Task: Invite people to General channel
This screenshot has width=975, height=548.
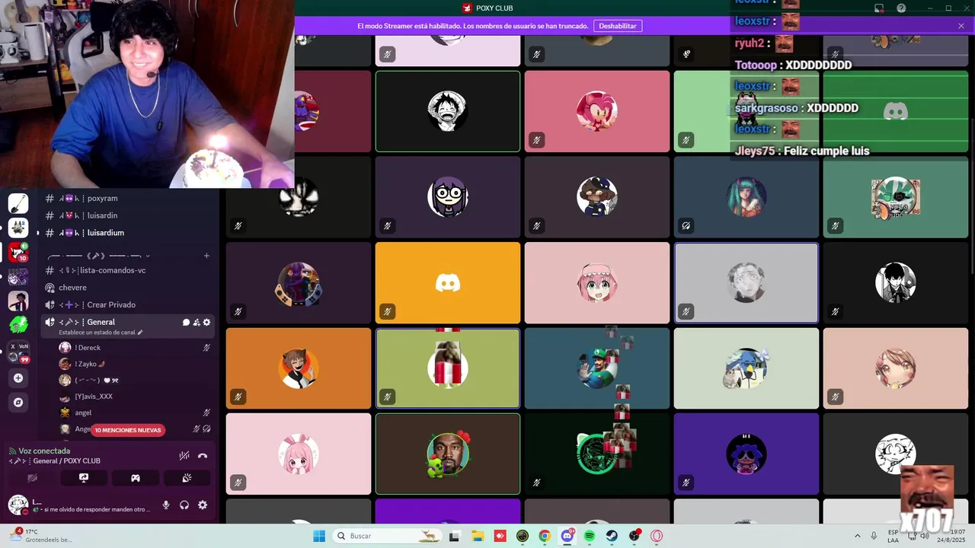Action: click(x=197, y=323)
